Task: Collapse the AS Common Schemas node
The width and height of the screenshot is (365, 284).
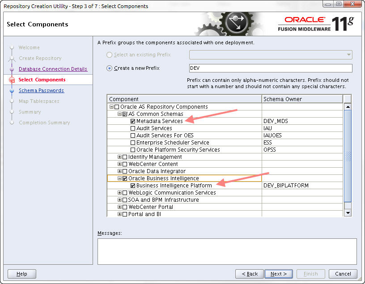Action: (x=119, y=114)
